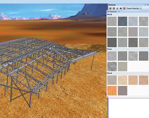
Task: Click the first material box icon in toolbar
Action: (x=110, y=8)
